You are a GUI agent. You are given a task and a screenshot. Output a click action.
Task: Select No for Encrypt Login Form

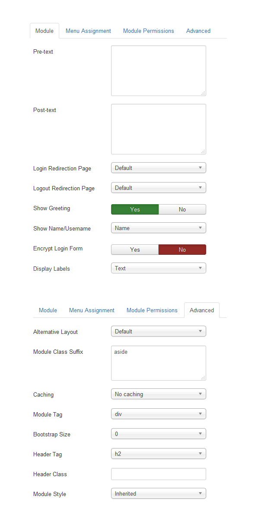[182, 250]
